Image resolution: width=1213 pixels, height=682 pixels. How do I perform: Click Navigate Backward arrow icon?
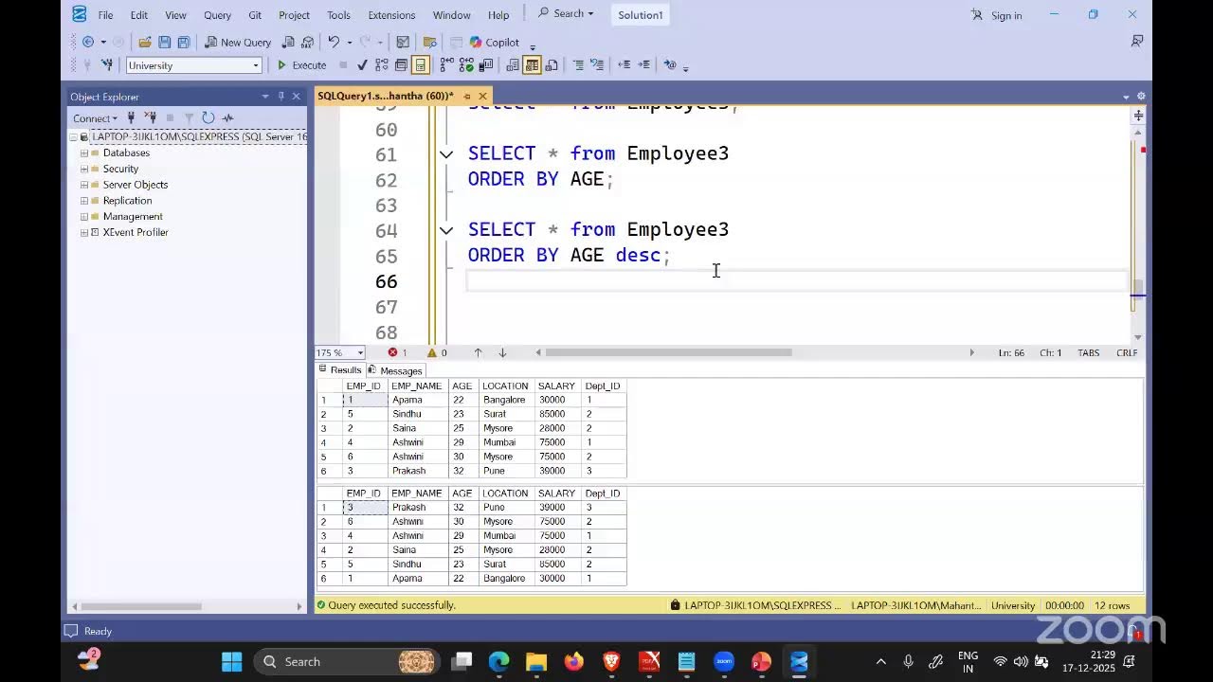click(88, 42)
